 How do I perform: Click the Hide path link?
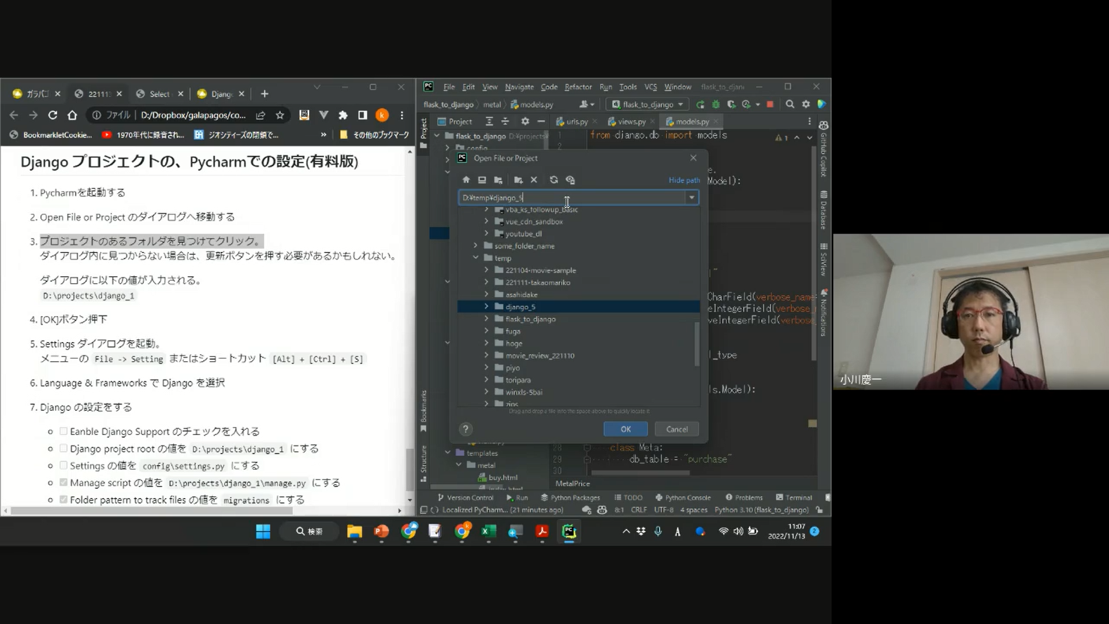(684, 180)
